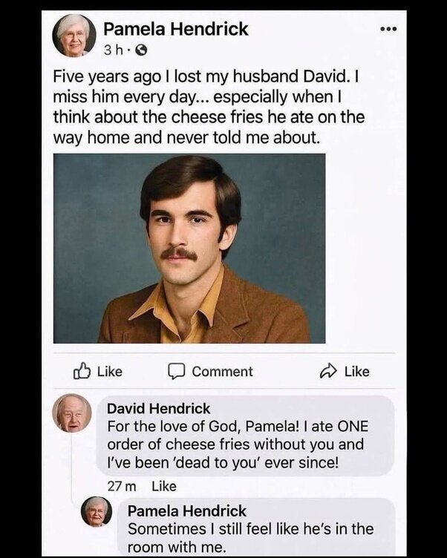The image size is (447, 558).
Task: Click David's comment text about cheese fries
Action: [x=238, y=444]
